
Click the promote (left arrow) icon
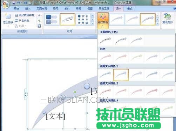point(39,15)
